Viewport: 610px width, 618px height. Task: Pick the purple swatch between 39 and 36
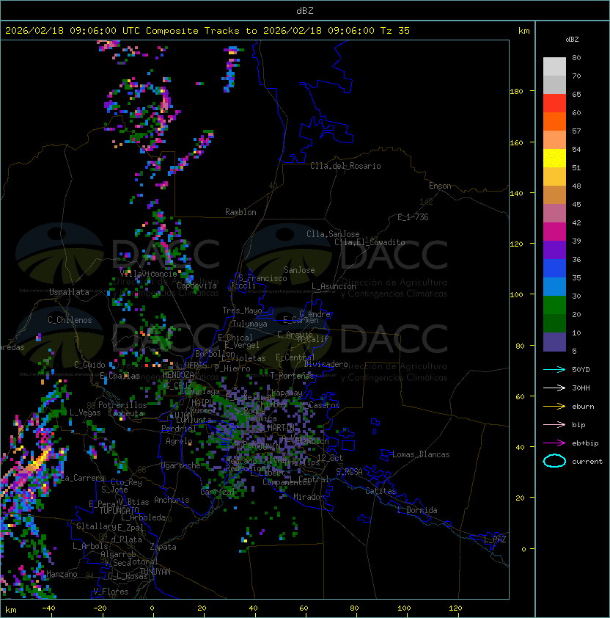pos(554,250)
